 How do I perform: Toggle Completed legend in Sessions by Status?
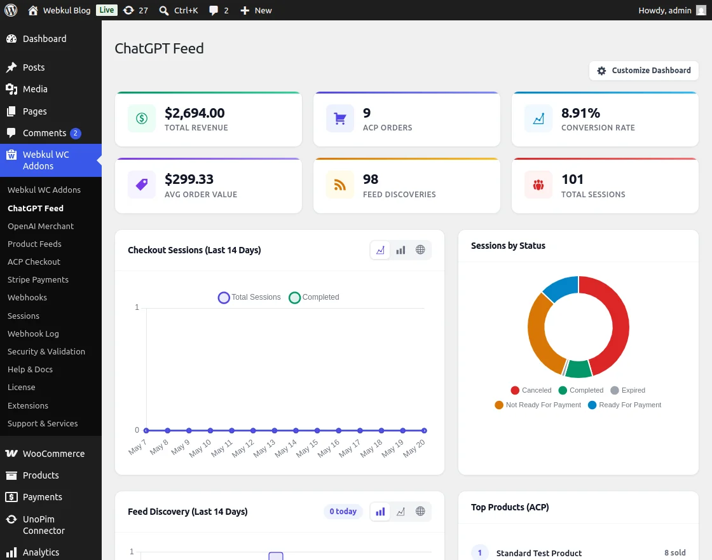581,391
